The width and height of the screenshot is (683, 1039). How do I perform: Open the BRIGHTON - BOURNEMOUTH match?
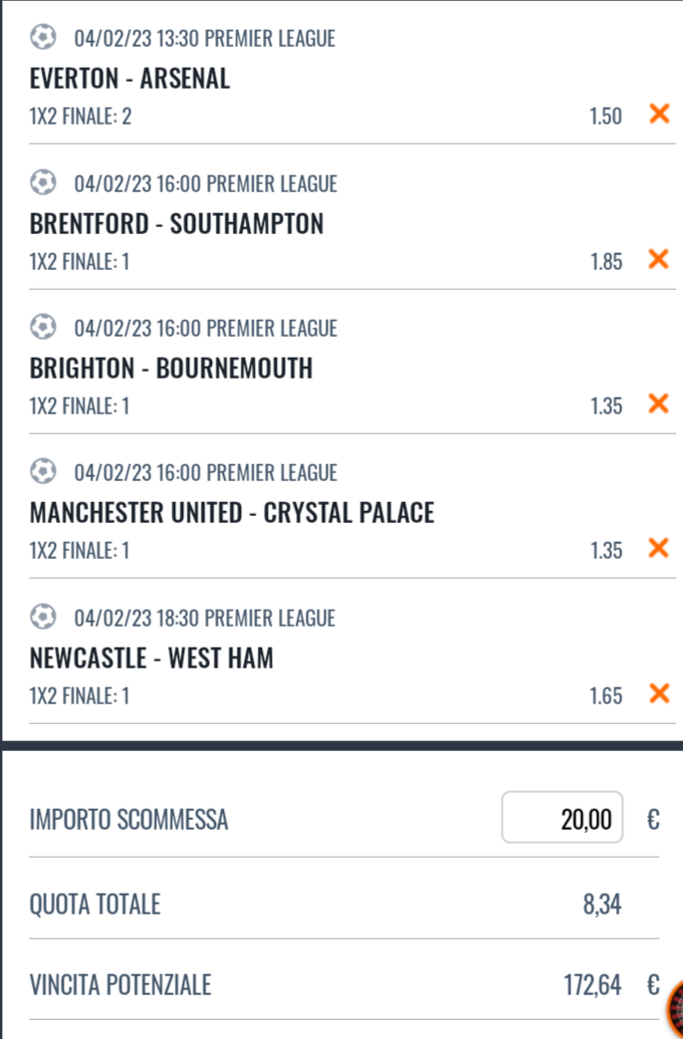click(171, 369)
